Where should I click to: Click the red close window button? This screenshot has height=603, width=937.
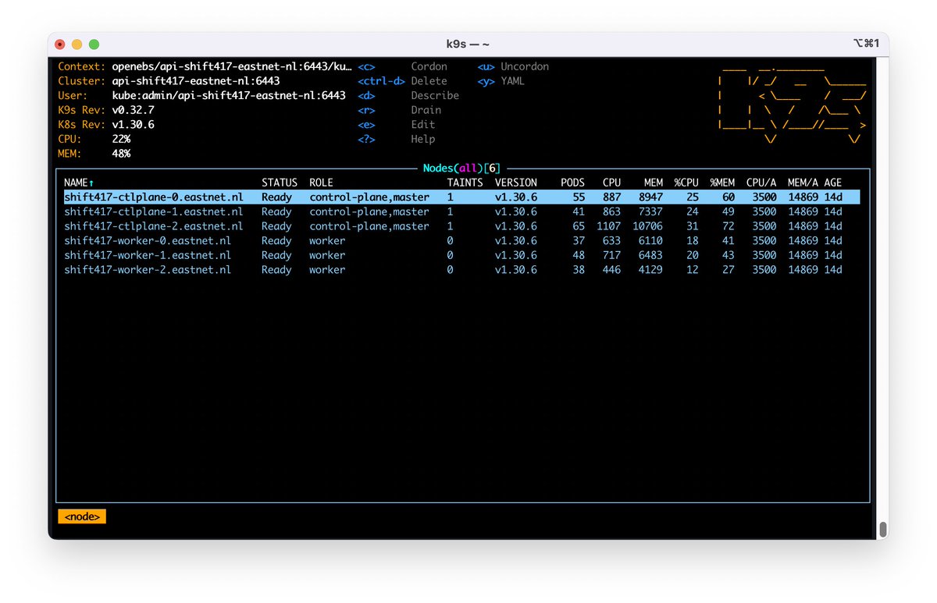pos(60,44)
